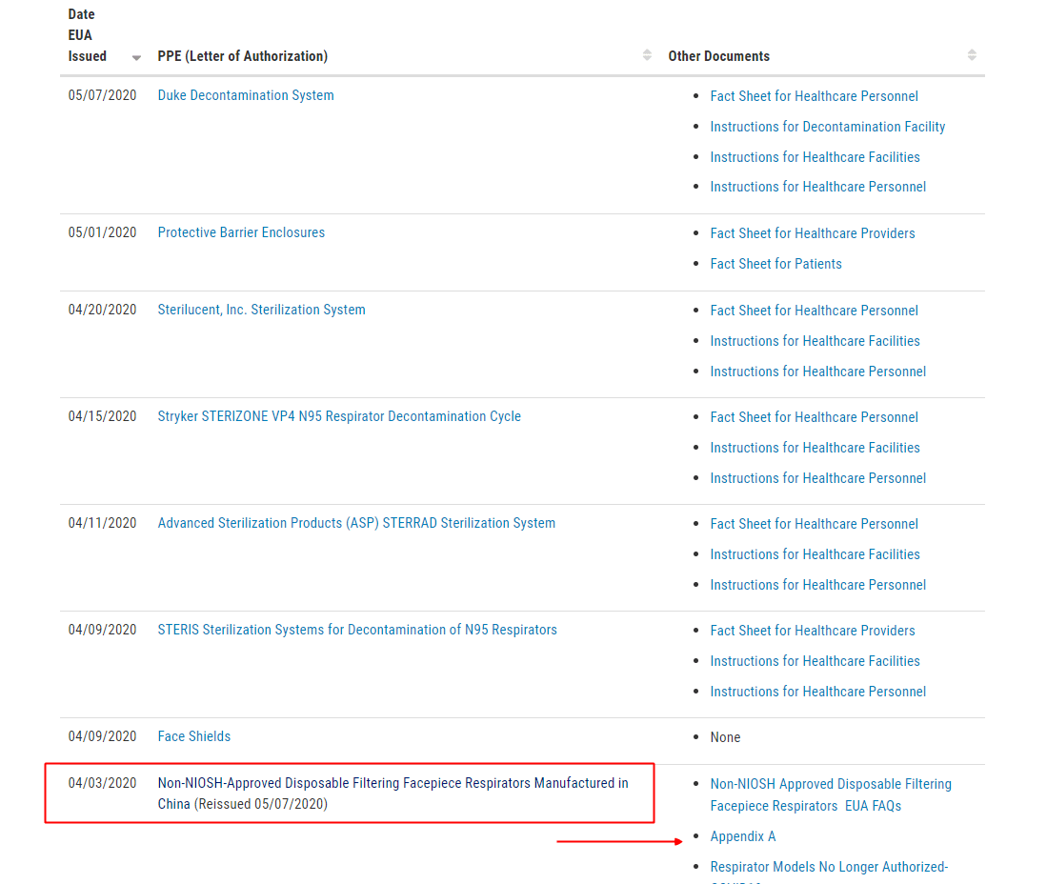
Task: Open Sterilucent row's Fact Sheet for Healthcare Personnel
Action: pos(814,311)
